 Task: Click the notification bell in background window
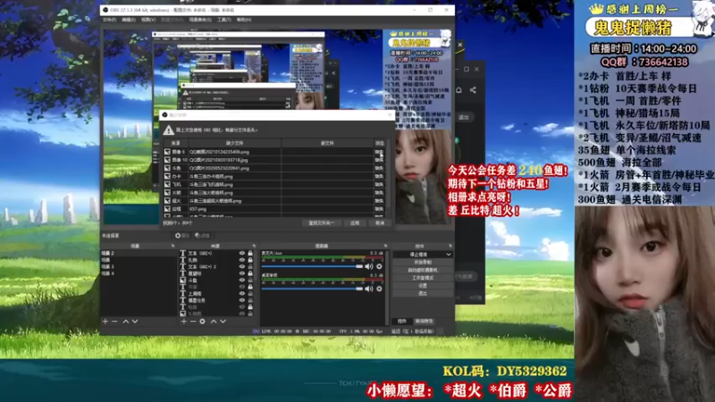[458, 90]
